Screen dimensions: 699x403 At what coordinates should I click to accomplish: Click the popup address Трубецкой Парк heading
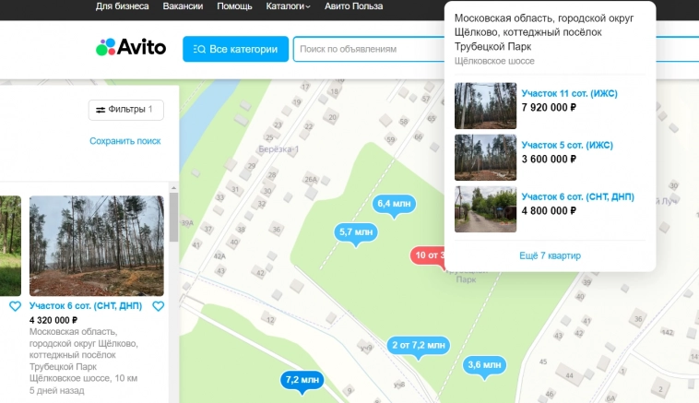click(x=544, y=32)
